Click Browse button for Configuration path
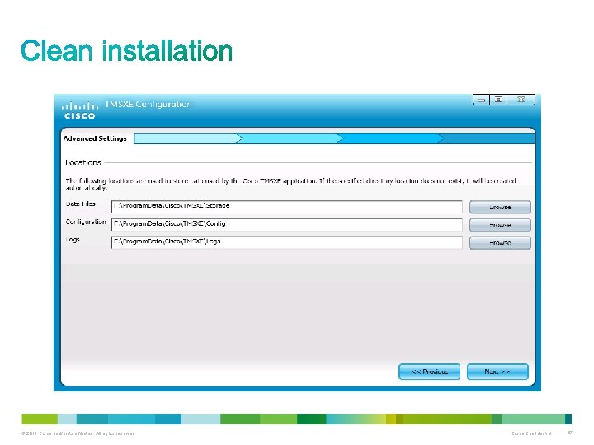The width and height of the screenshot is (594, 445). pyautogui.click(x=500, y=225)
